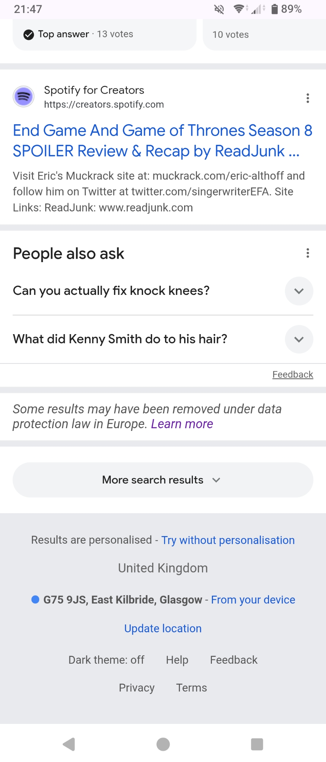The width and height of the screenshot is (326, 762).
Task: Open three-dot menu for Spotify result
Action: (x=308, y=98)
